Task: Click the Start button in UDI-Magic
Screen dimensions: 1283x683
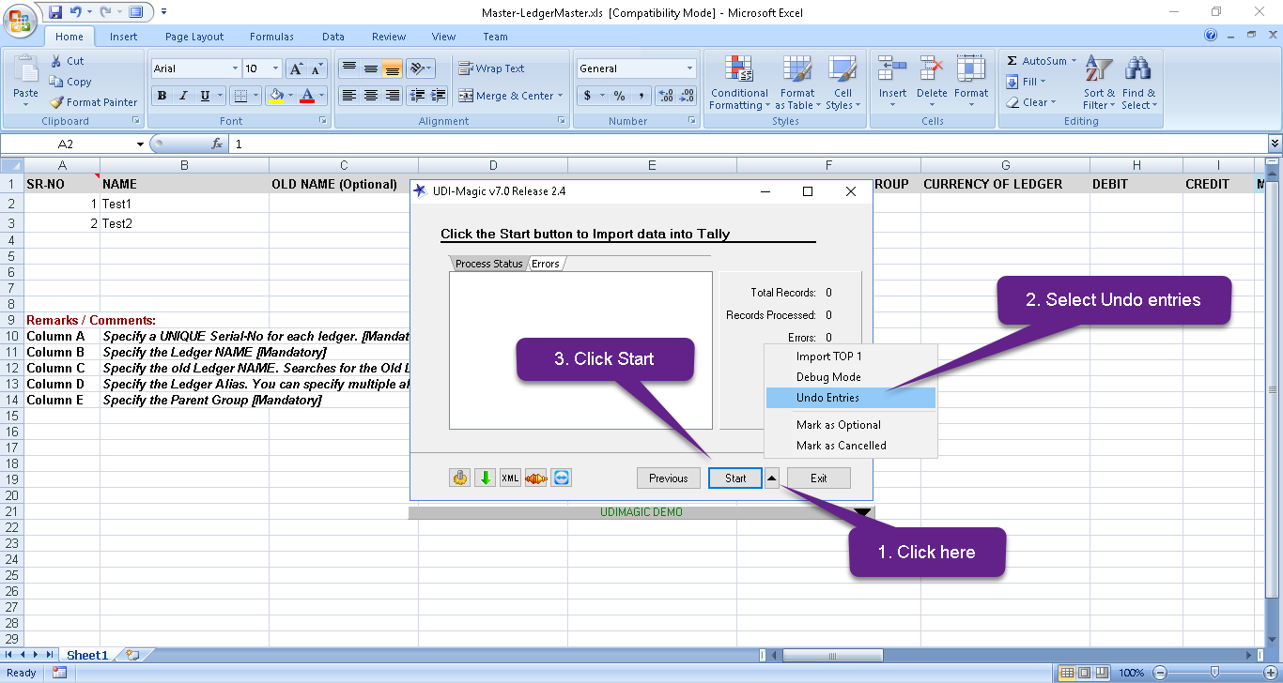Action: [x=735, y=478]
